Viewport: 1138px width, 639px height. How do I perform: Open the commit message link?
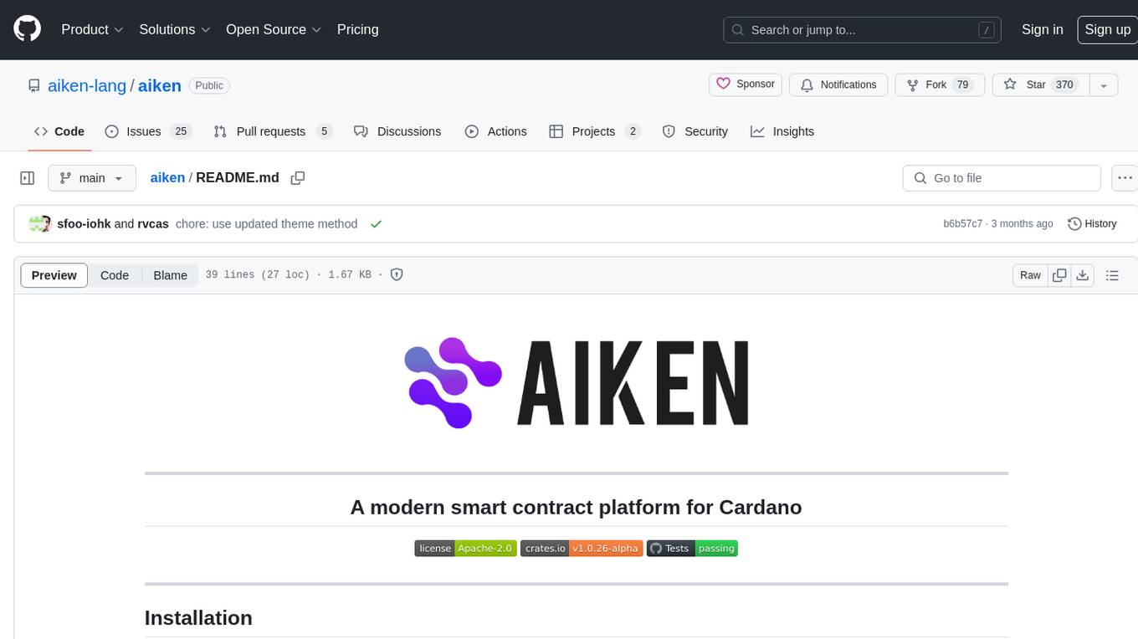coord(266,223)
